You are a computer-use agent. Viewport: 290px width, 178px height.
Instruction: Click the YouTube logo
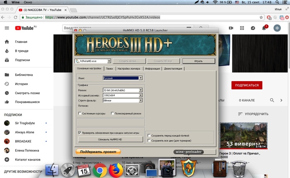[x=24, y=28]
